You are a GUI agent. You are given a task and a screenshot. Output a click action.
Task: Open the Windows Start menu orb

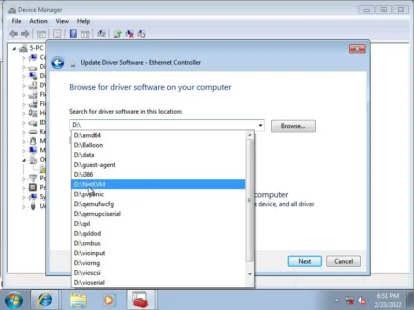[14, 300]
